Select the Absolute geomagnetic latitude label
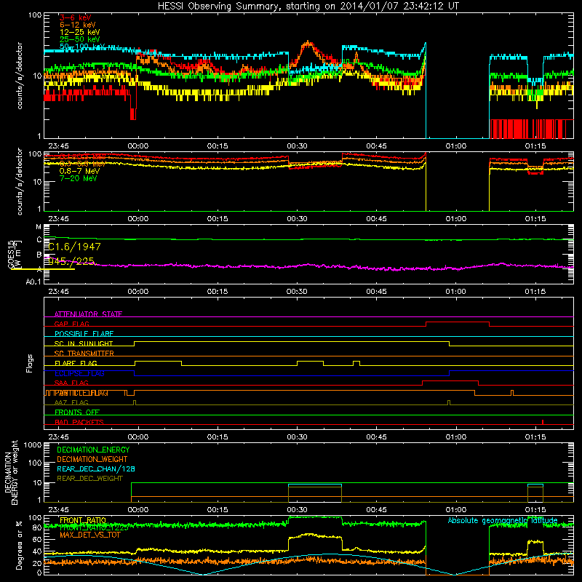The width and height of the screenshot is (582, 582). pyautogui.click(x=503, y=521)
